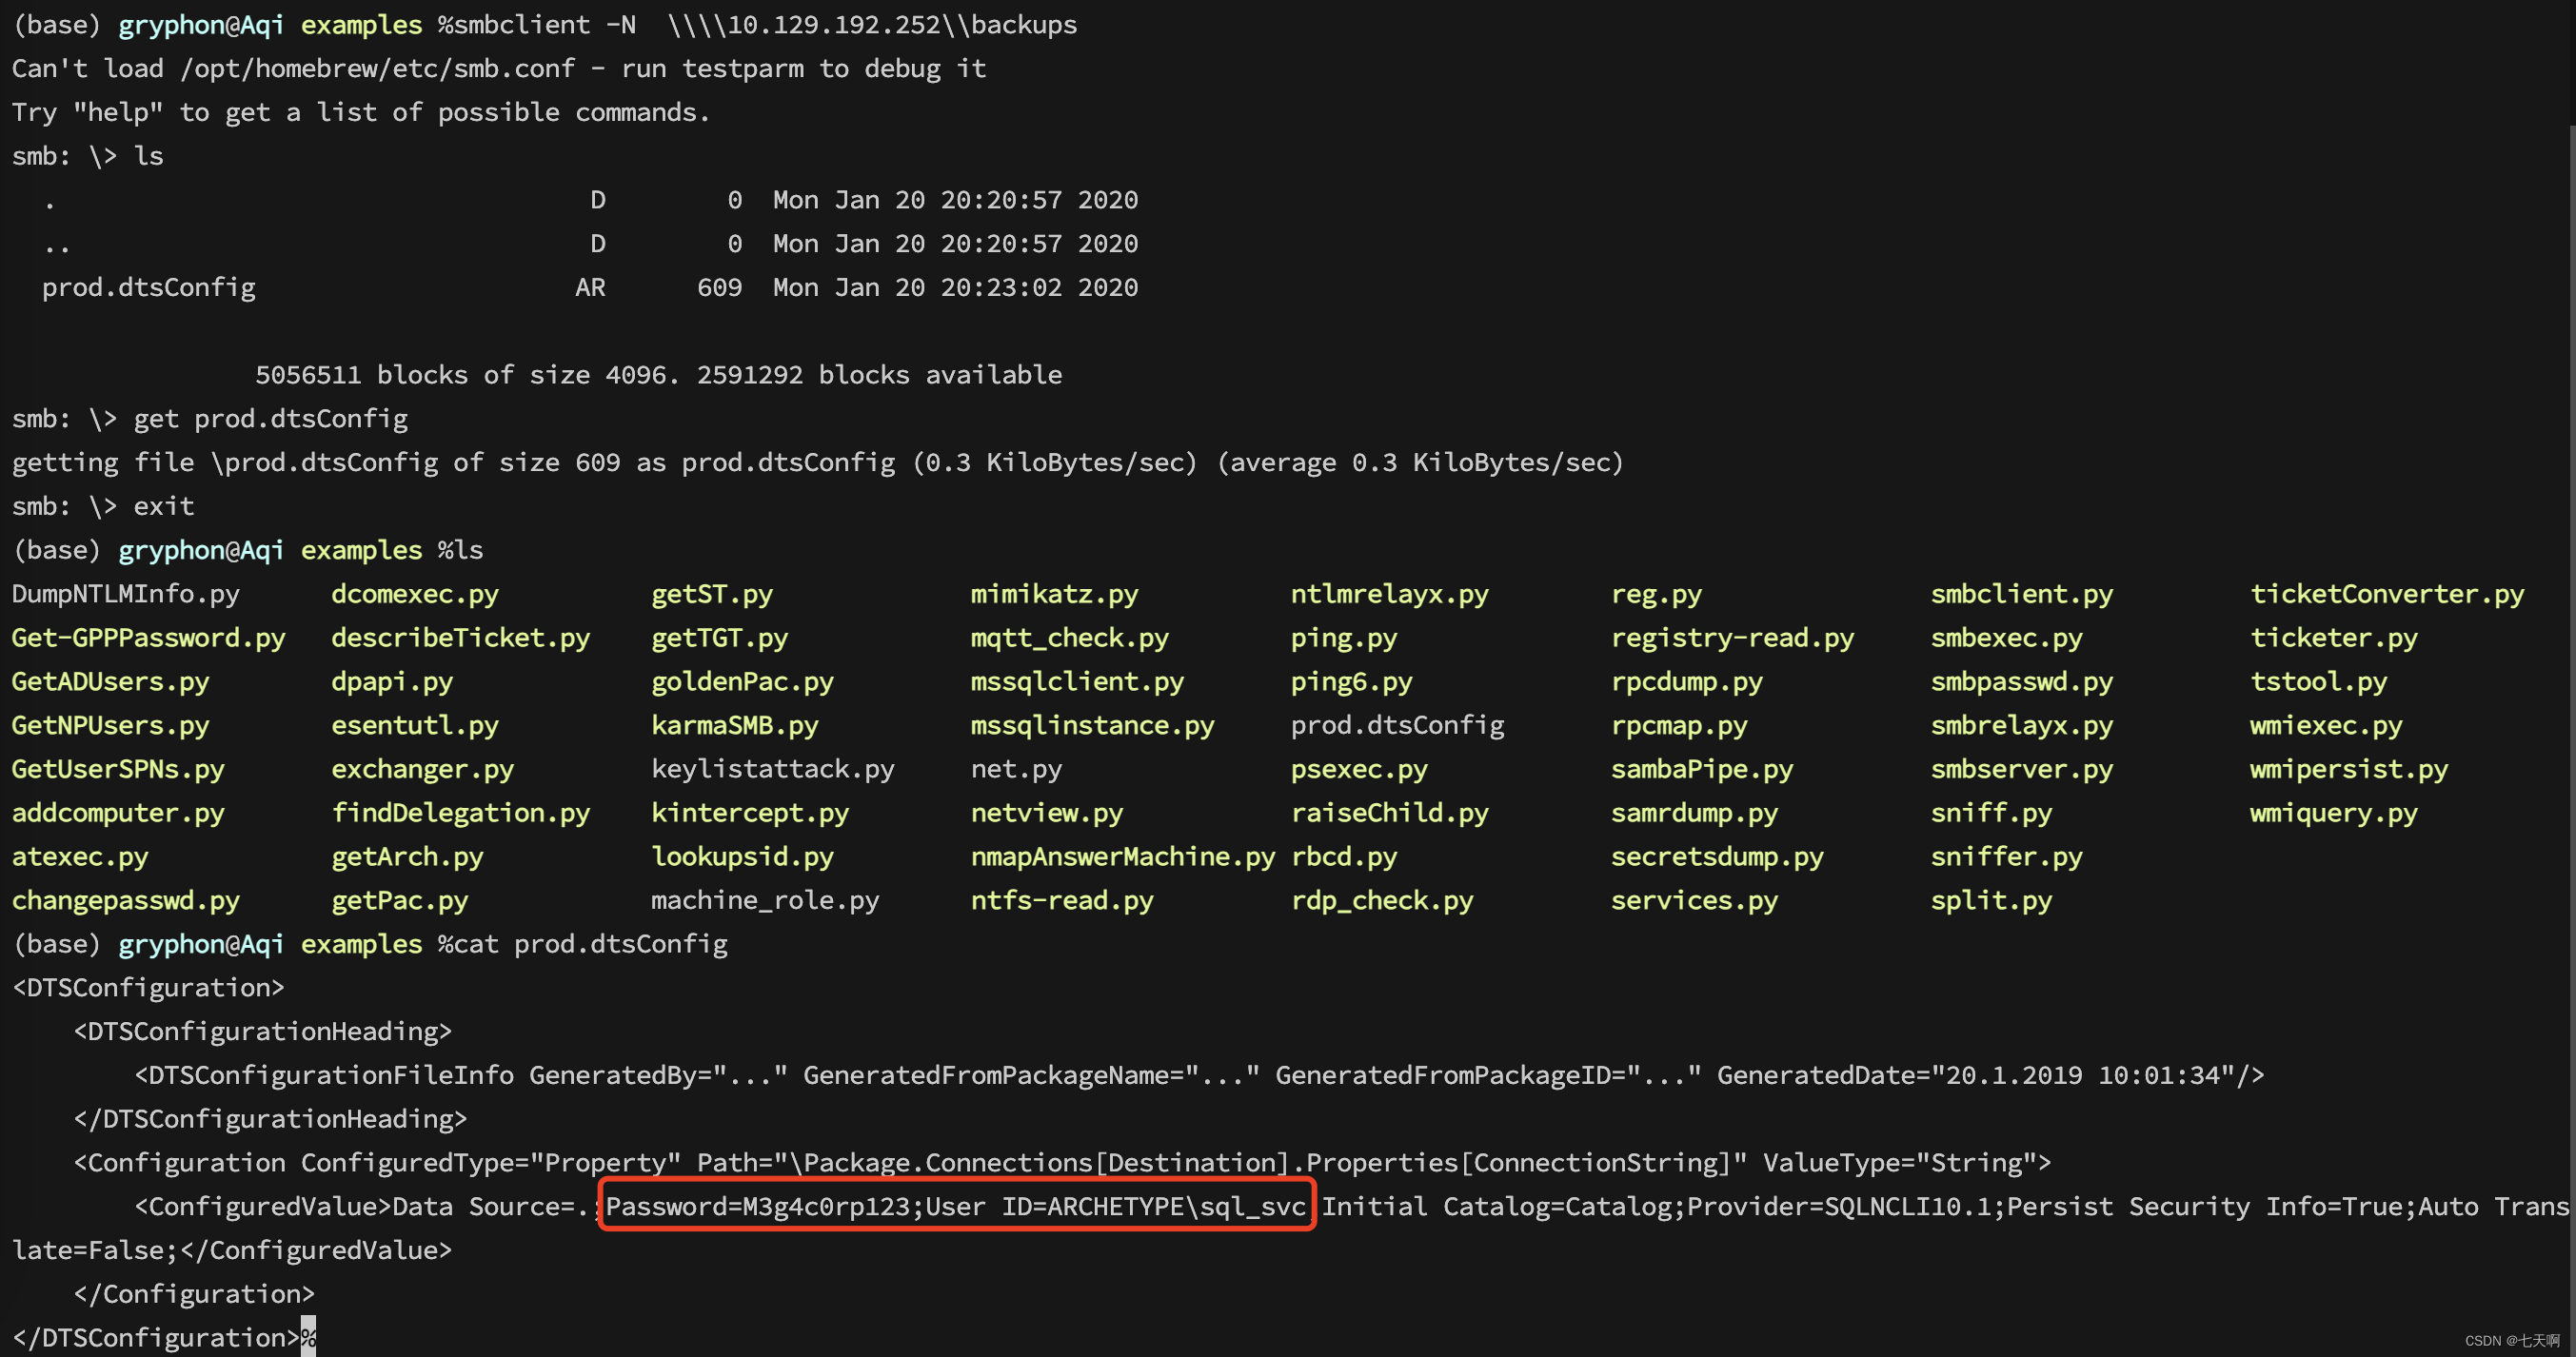
Task: Click ntfs-read.py file name
Action: (1062, 901)
